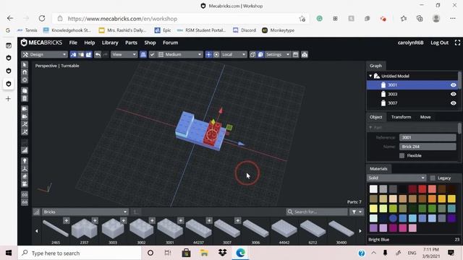Open the Parts menu
Screen dimensions: 463x260
tap(131, 43)
